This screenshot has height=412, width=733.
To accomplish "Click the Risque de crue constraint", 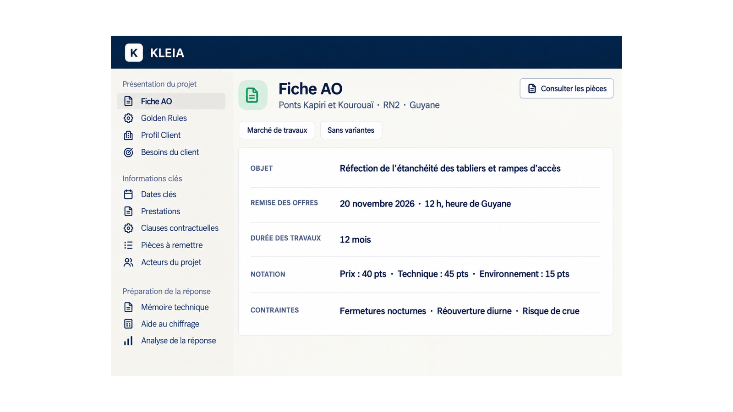I will 551,311.
